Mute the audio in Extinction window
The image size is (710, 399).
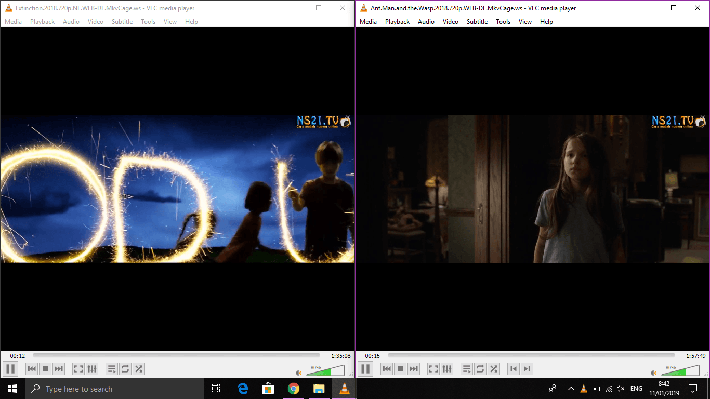pyautogui.click(x=298, y=373)
